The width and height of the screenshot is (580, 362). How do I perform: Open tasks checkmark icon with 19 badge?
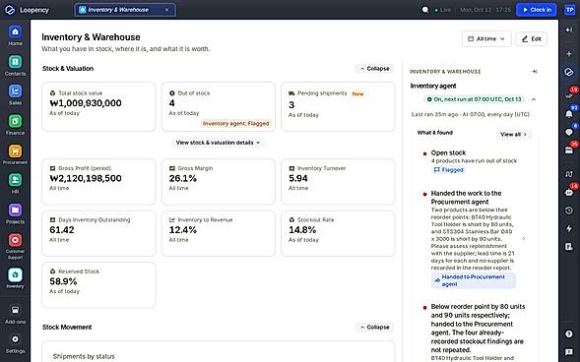point(569,95)
